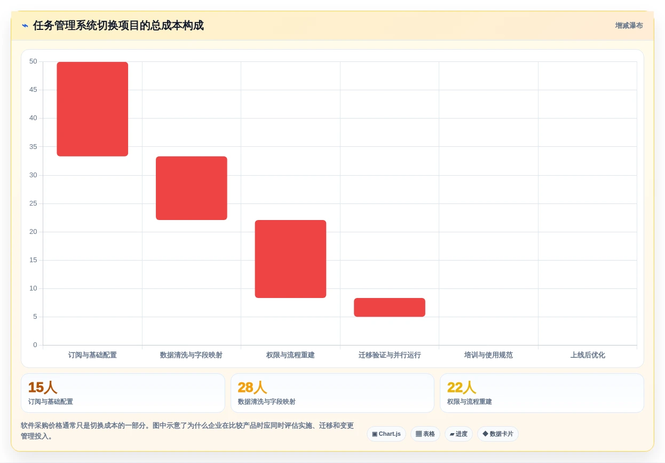Click the 15人 订阅与基础配置 card
Image resolution: width=665 pixels, height=463 pixels.
coord(123,393)
